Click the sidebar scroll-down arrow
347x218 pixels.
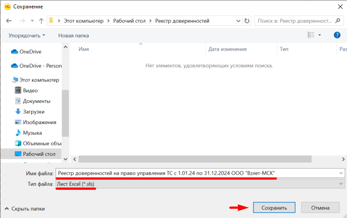tap(66, 159)
